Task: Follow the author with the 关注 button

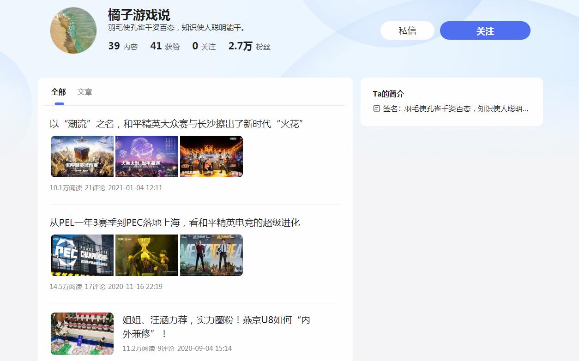Action: (x=485, y=30)
